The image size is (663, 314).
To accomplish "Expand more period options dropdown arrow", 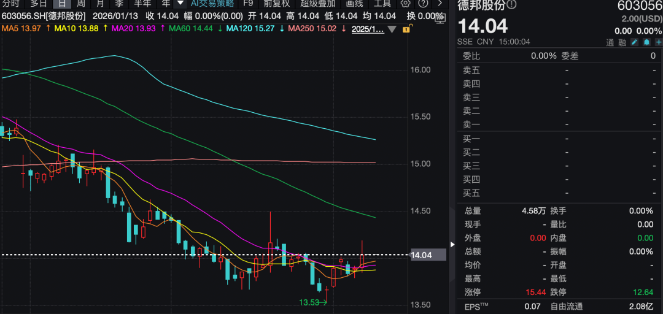I will [180, 3].
